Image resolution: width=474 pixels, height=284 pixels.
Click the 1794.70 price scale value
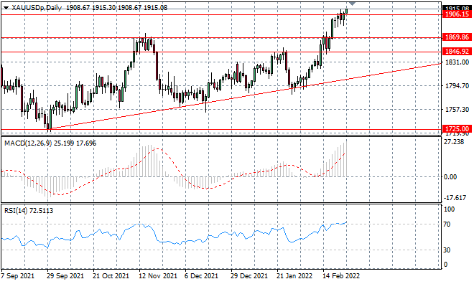point(457,86)
